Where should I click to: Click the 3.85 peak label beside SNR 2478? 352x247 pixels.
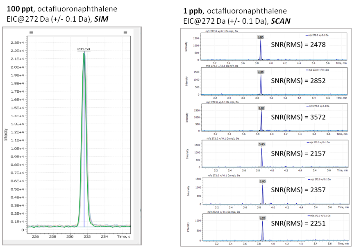(x=261, y=37)
